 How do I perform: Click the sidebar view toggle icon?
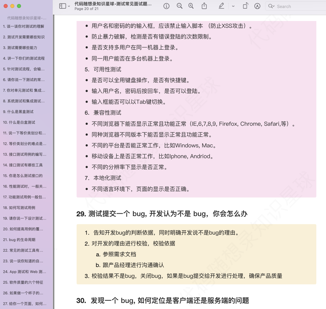click(63, 6)
